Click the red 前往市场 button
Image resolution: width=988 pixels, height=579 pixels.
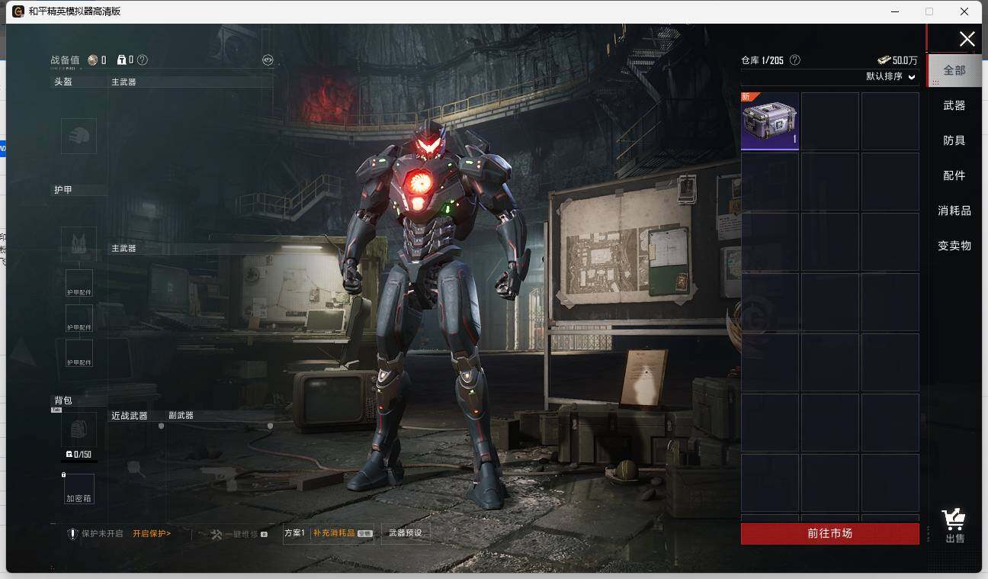click(x=830, y=534)
